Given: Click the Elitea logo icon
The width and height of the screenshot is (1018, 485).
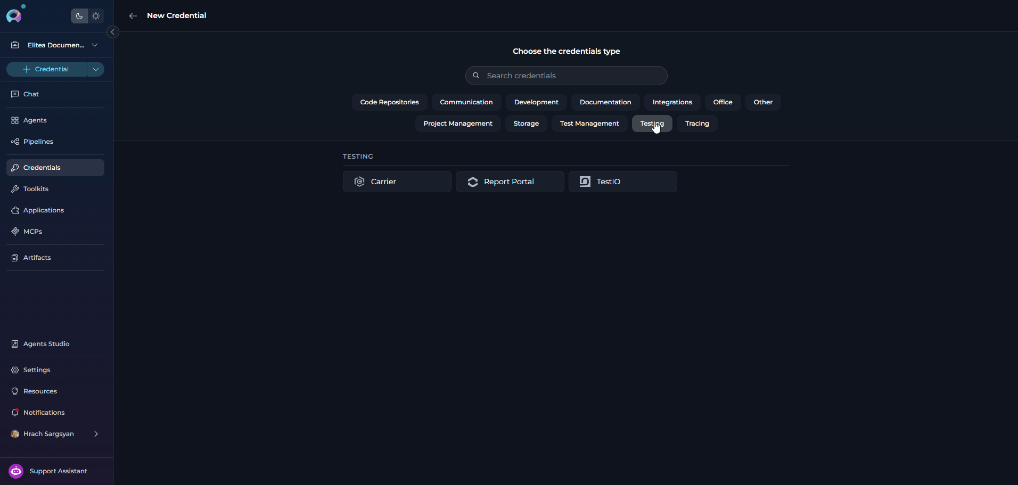Looking at the screenshot, I should coord(14,16).
